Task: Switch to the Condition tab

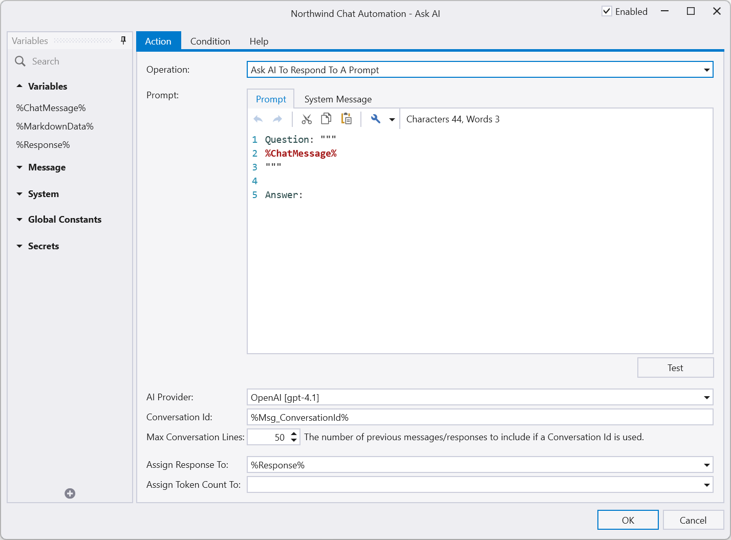Action: [x=210, y=41]
